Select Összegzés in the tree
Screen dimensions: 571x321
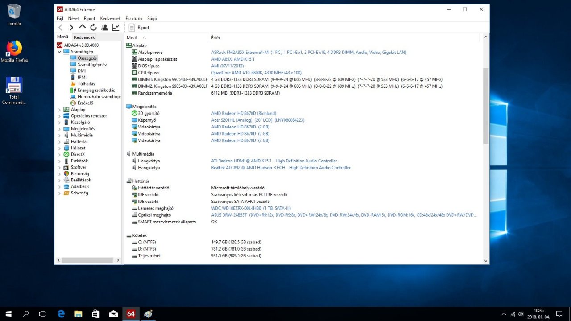[x=87, y=58]
